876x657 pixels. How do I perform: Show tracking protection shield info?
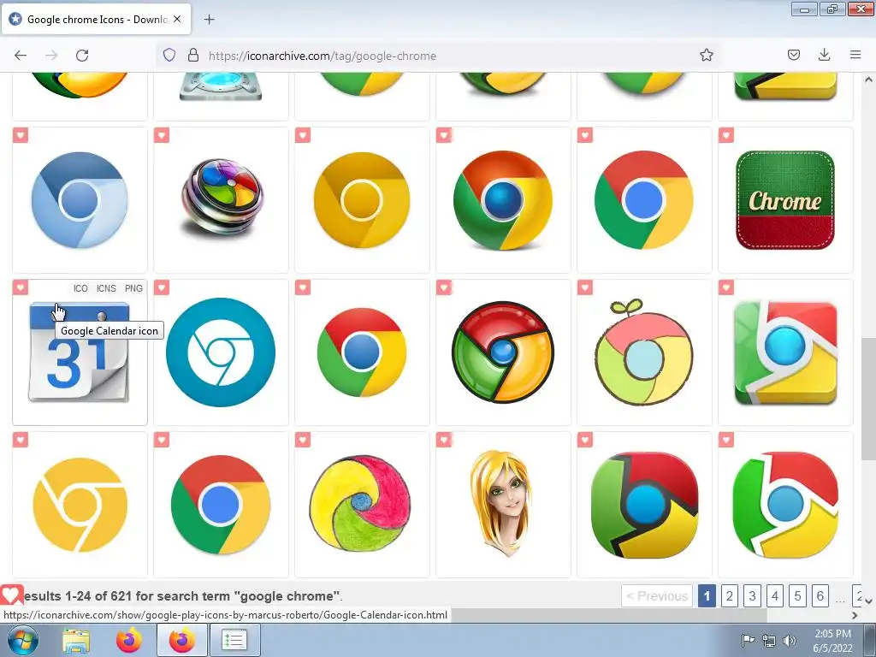169,55
